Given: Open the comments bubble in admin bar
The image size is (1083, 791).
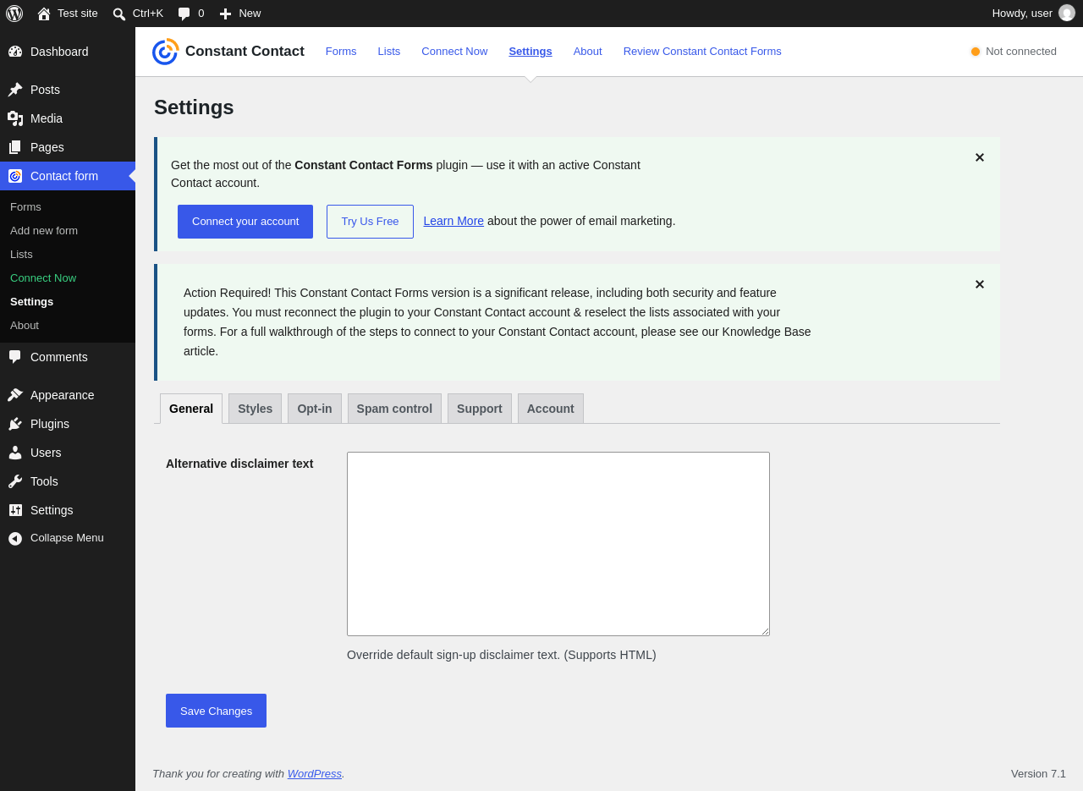Looking at the screenshot, I should (x=184, y=14).
